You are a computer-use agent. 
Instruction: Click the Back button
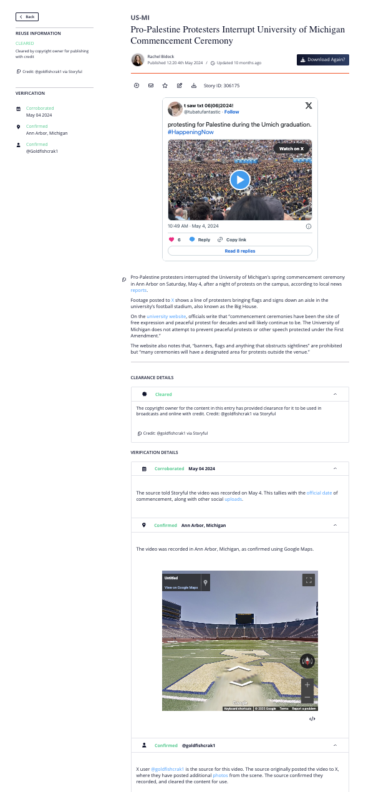27,17
